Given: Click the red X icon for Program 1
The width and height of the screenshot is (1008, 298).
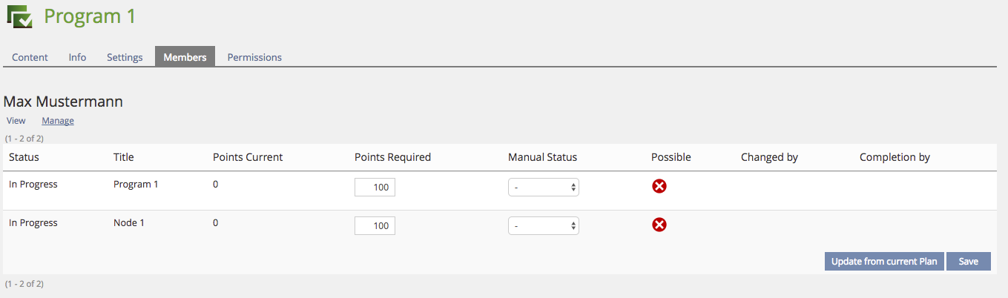Looking at the screenshot, I should tap(659, 186).
